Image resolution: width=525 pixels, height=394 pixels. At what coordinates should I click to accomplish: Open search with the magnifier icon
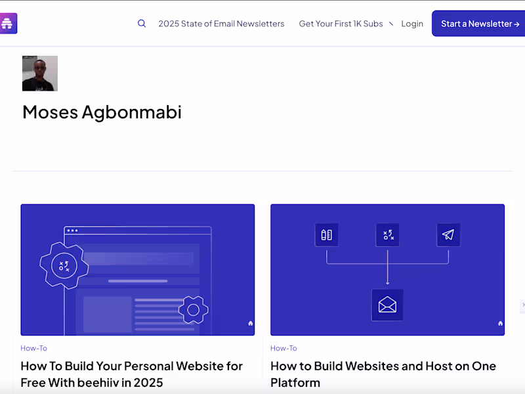point(142,24)
